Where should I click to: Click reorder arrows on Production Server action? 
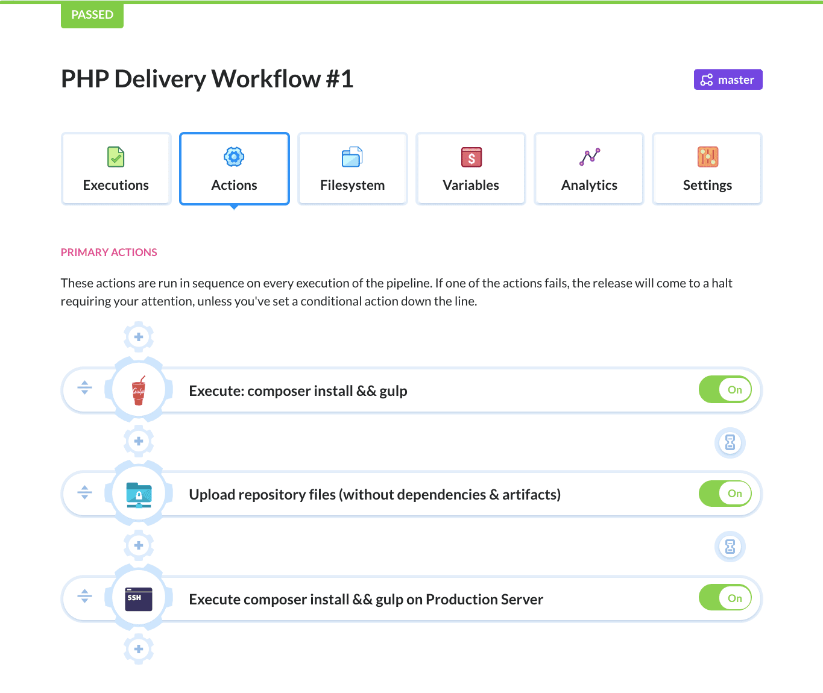tap(85, 596)
